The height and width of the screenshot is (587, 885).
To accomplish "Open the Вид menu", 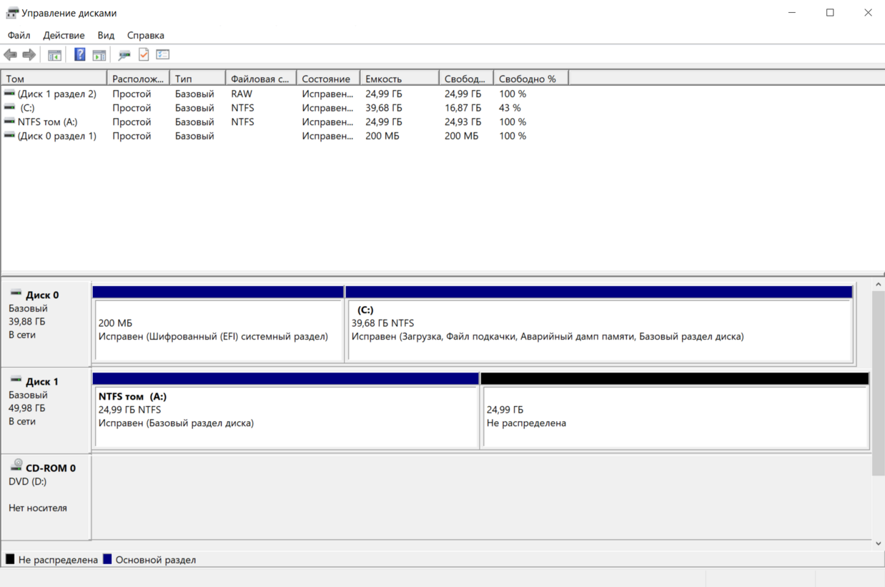I will (106, 35).
